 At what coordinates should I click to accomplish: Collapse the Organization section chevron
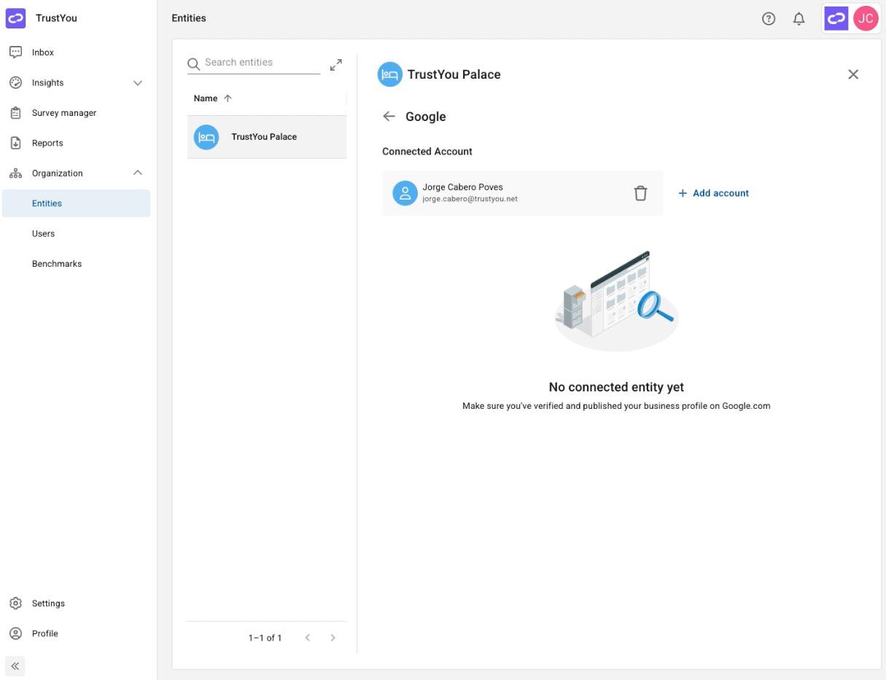(138, 173)
